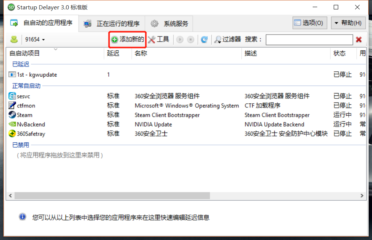The width and height of the screenshot is (372, 240).
Task: Select the 360Safetray startup entry
Action: (186, 134)
